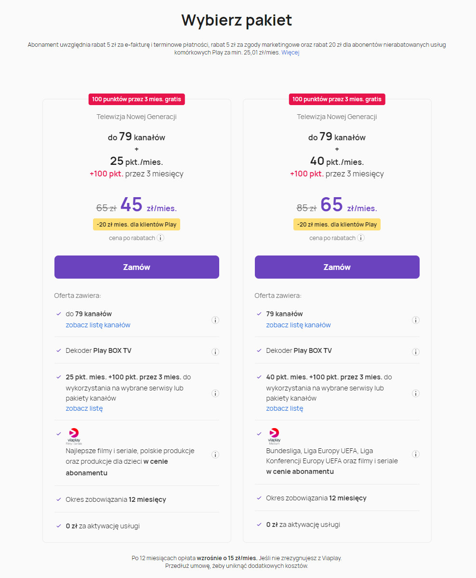Image resolution: width=476 pixels, height=578 pixels.
Task: Click info icon beside Viaplay Filmy i Seriale
Action: point(215,455)
